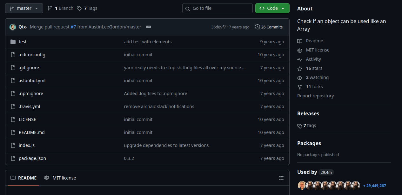Screen dimensions: 402x195
Task: Open the test folder icon
Action: (x=13, y=42)
